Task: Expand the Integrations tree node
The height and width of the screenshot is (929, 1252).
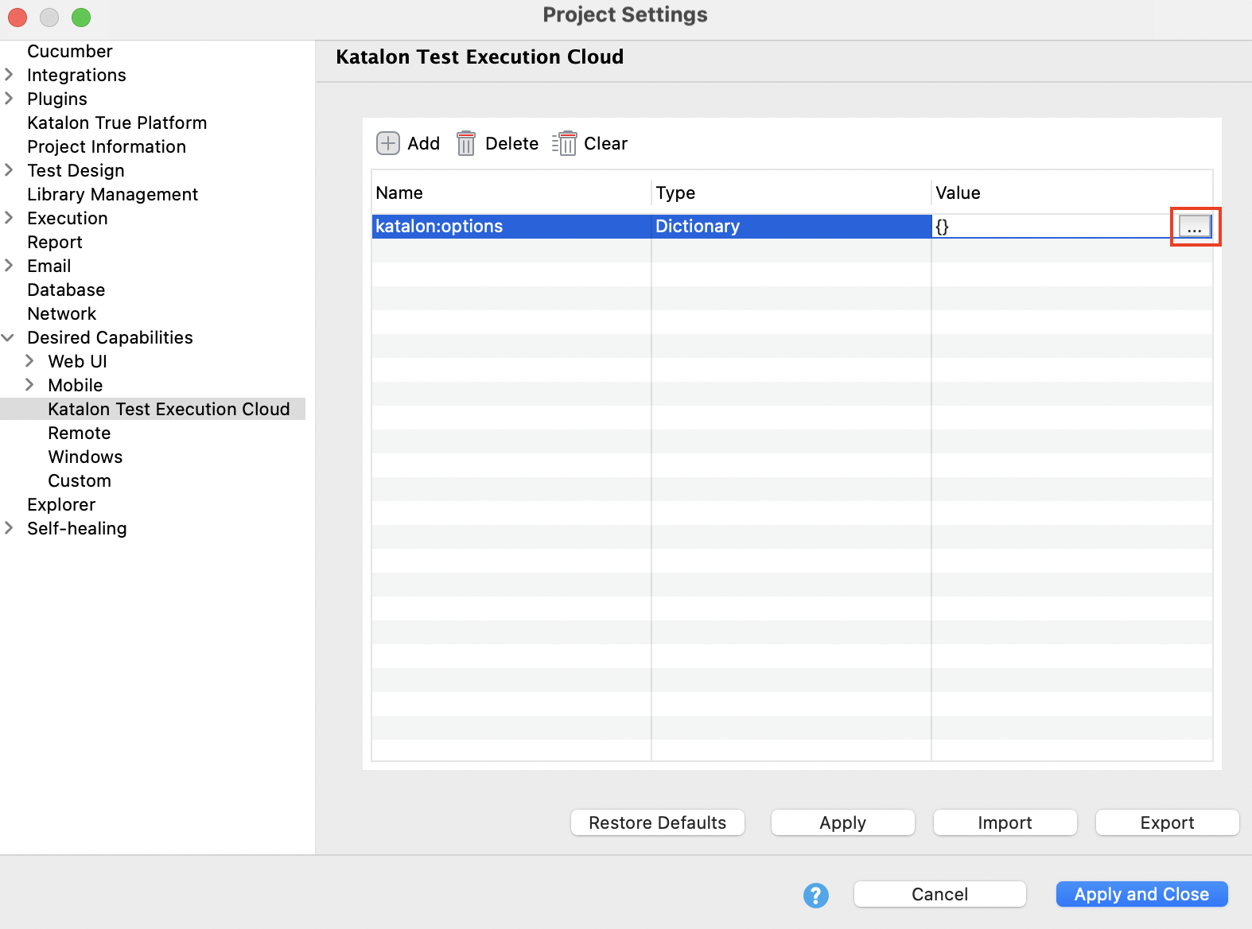Action: tap(9, 75)
